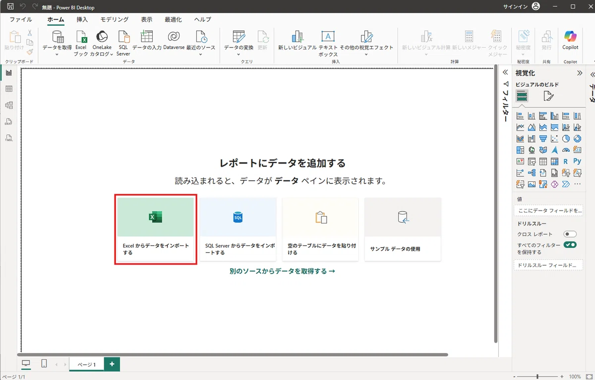Click 空のテーブルにデータを貼り付ける card
Screen dimensions: 595x380
(320, 229)
